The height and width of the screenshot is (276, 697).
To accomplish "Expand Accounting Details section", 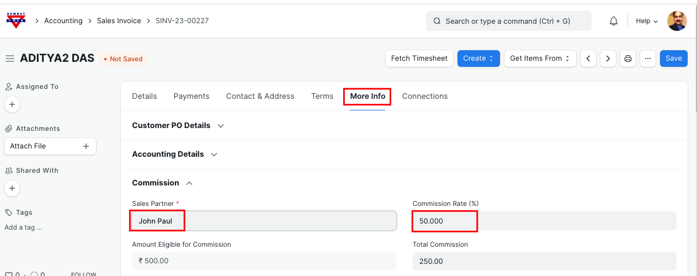I will [174, 154].
